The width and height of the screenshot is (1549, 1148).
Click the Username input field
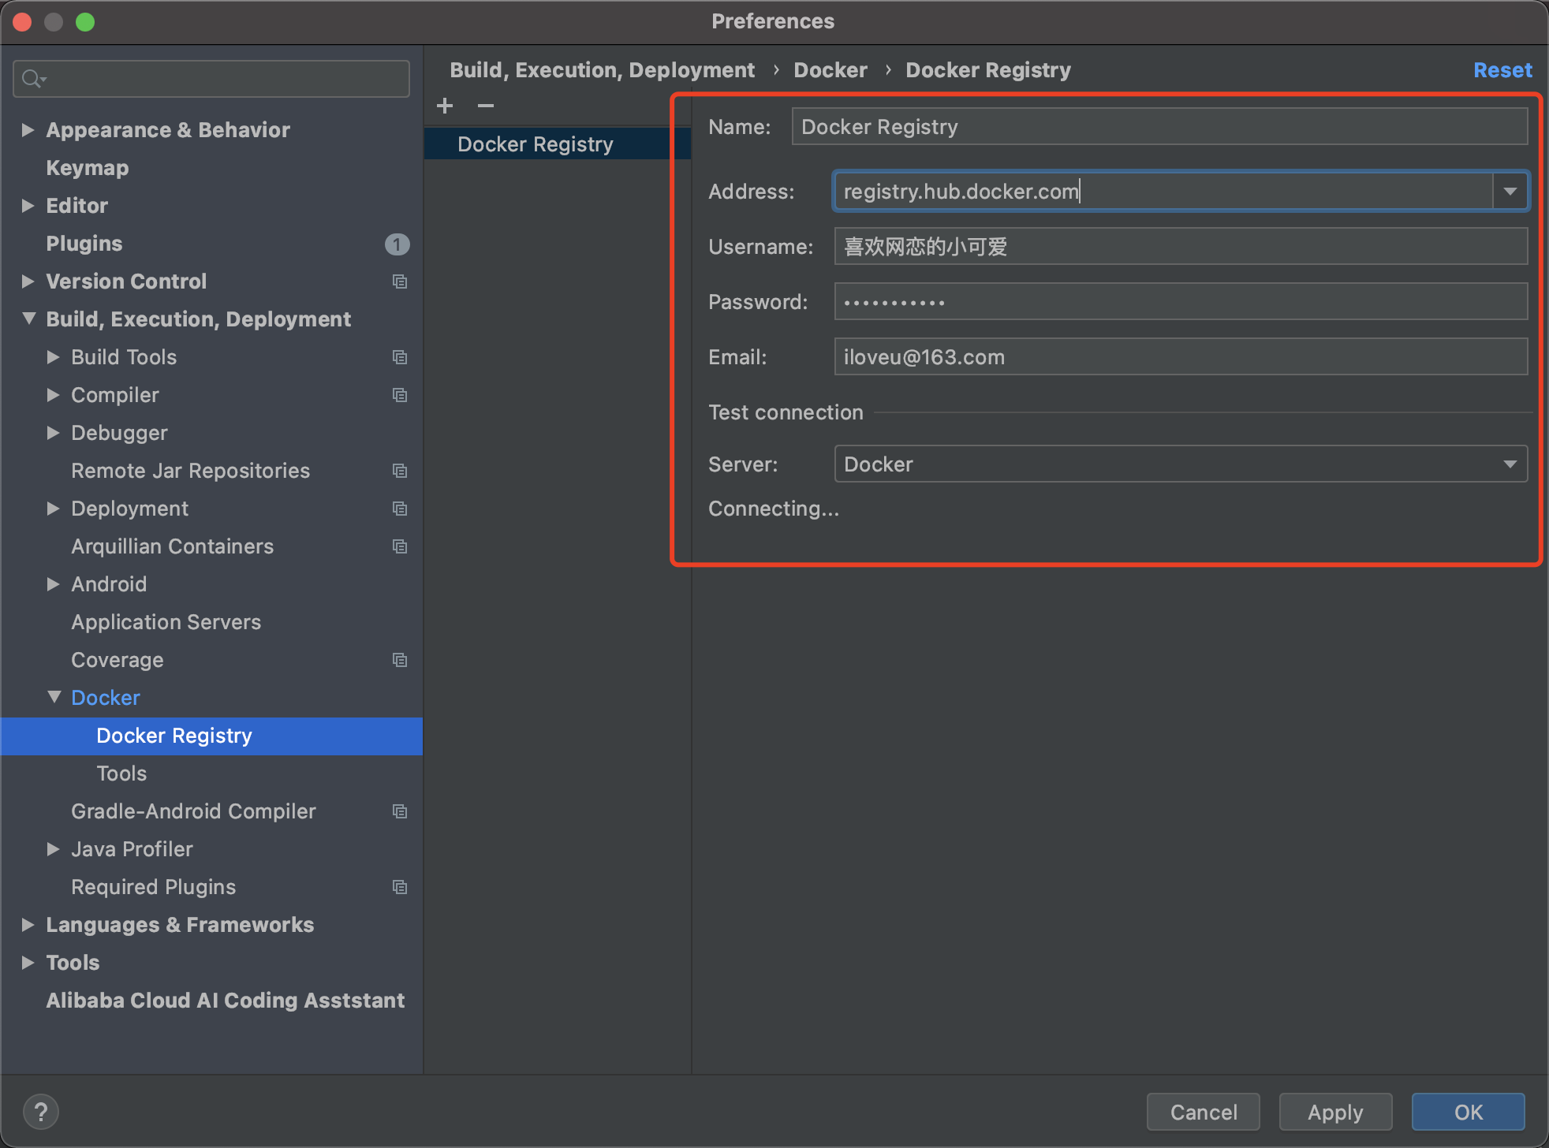(1181, 247)
